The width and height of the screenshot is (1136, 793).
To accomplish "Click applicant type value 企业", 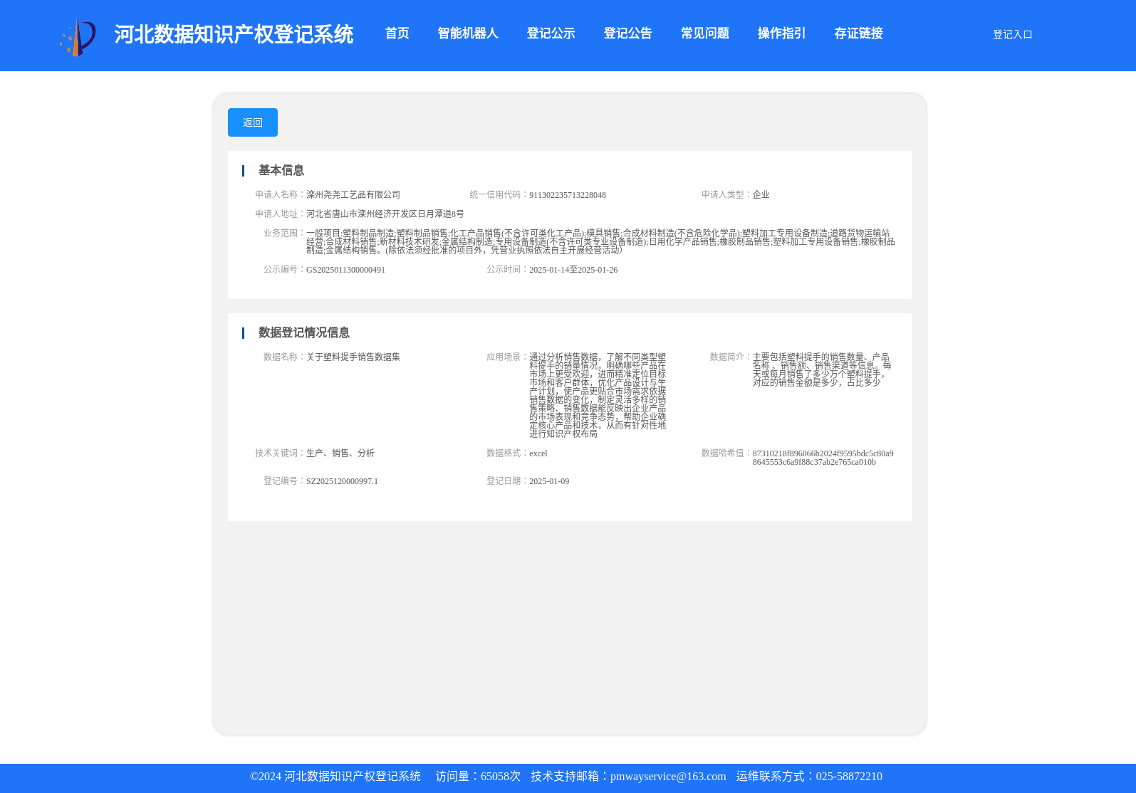I will pyautogui.click(x=761, y=194).
